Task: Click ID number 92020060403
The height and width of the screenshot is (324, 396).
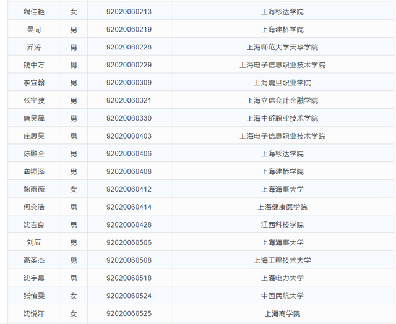Action: click(129, 136)
